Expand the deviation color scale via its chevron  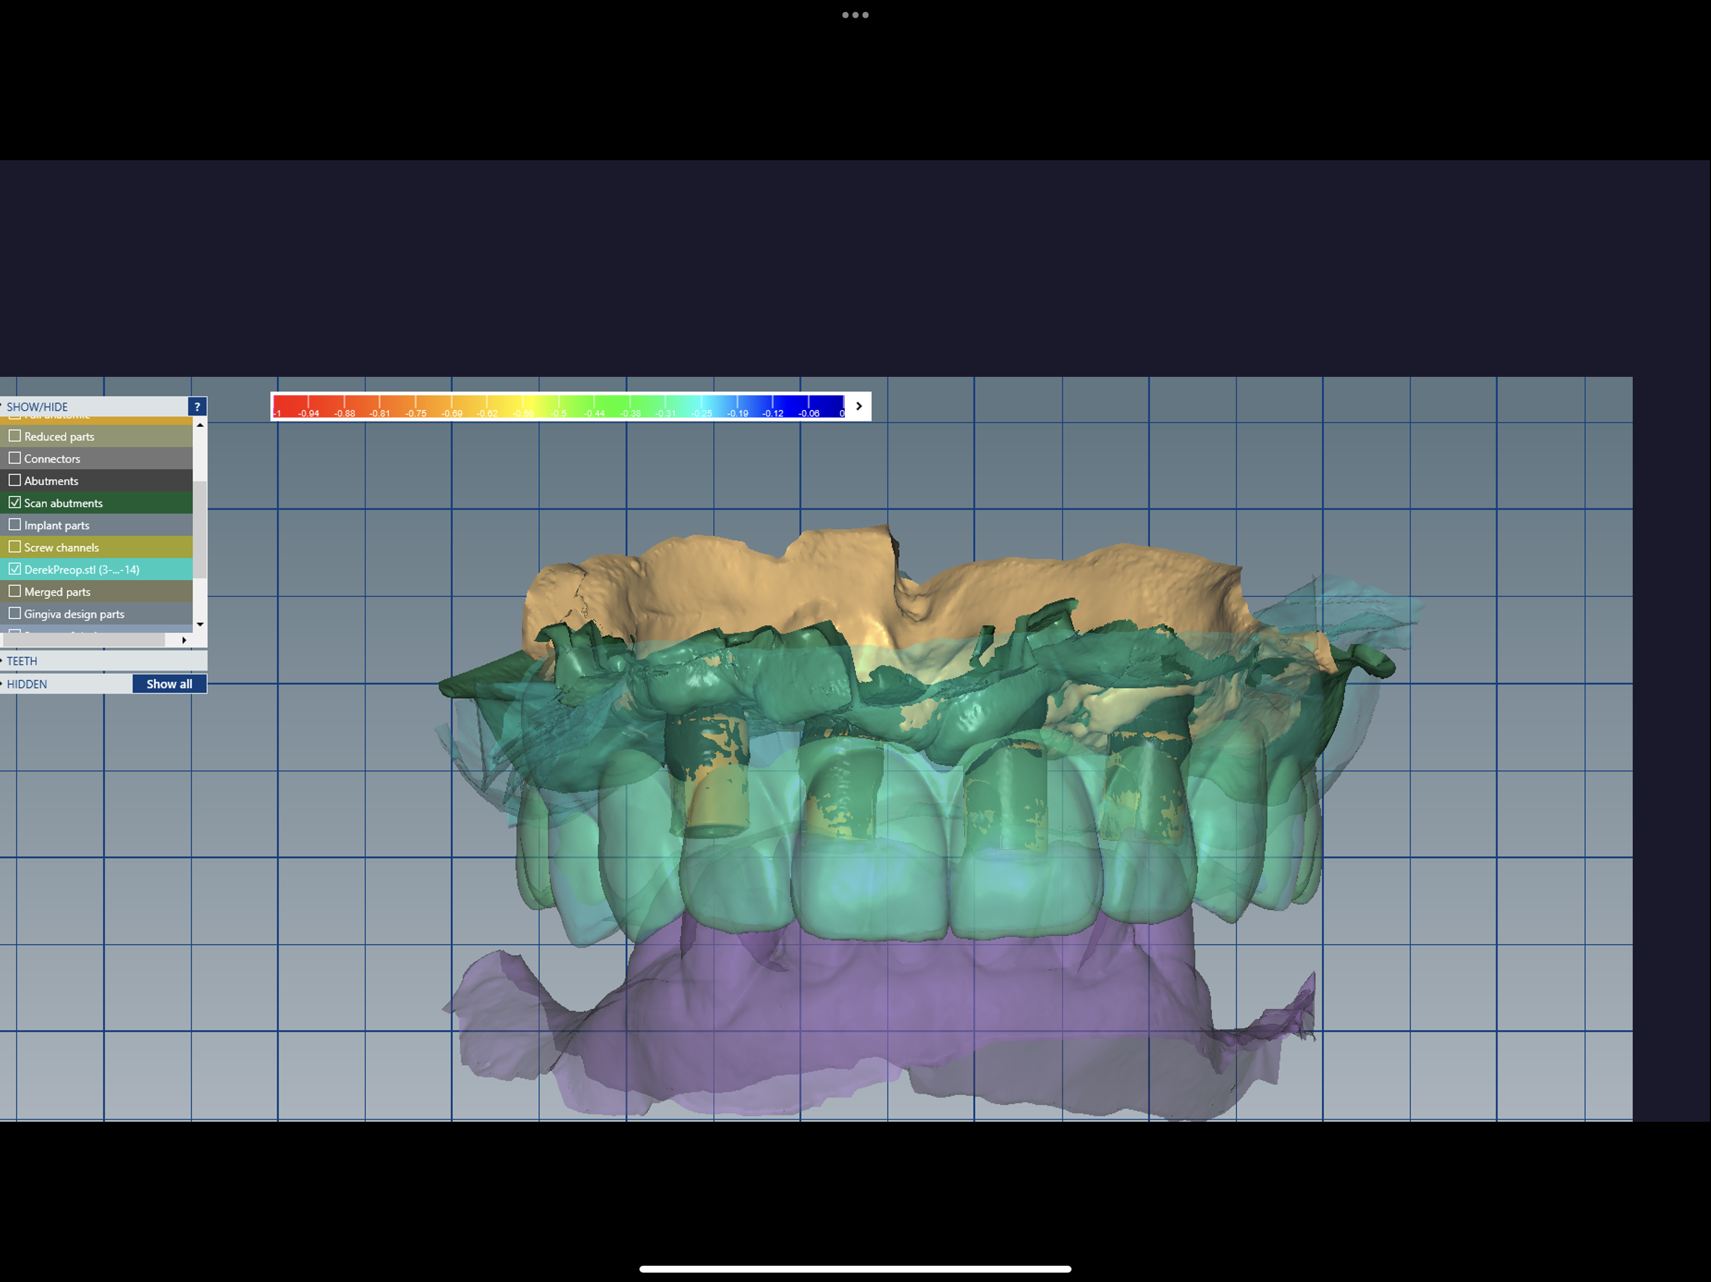pyautogui.click(x=858, y=406)
